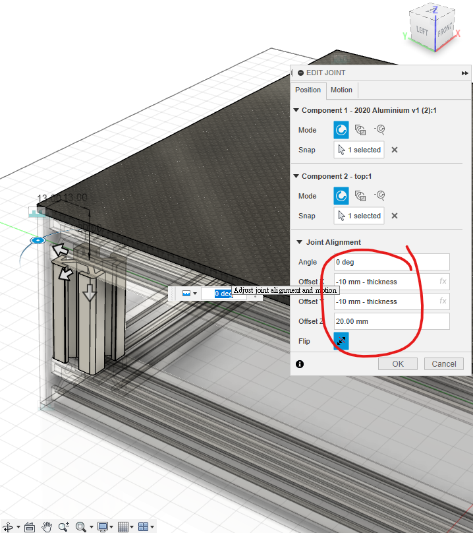Pick Component 1 'two edge intersection' mode
The image size is (473, 533).
[x=379, y=130]
